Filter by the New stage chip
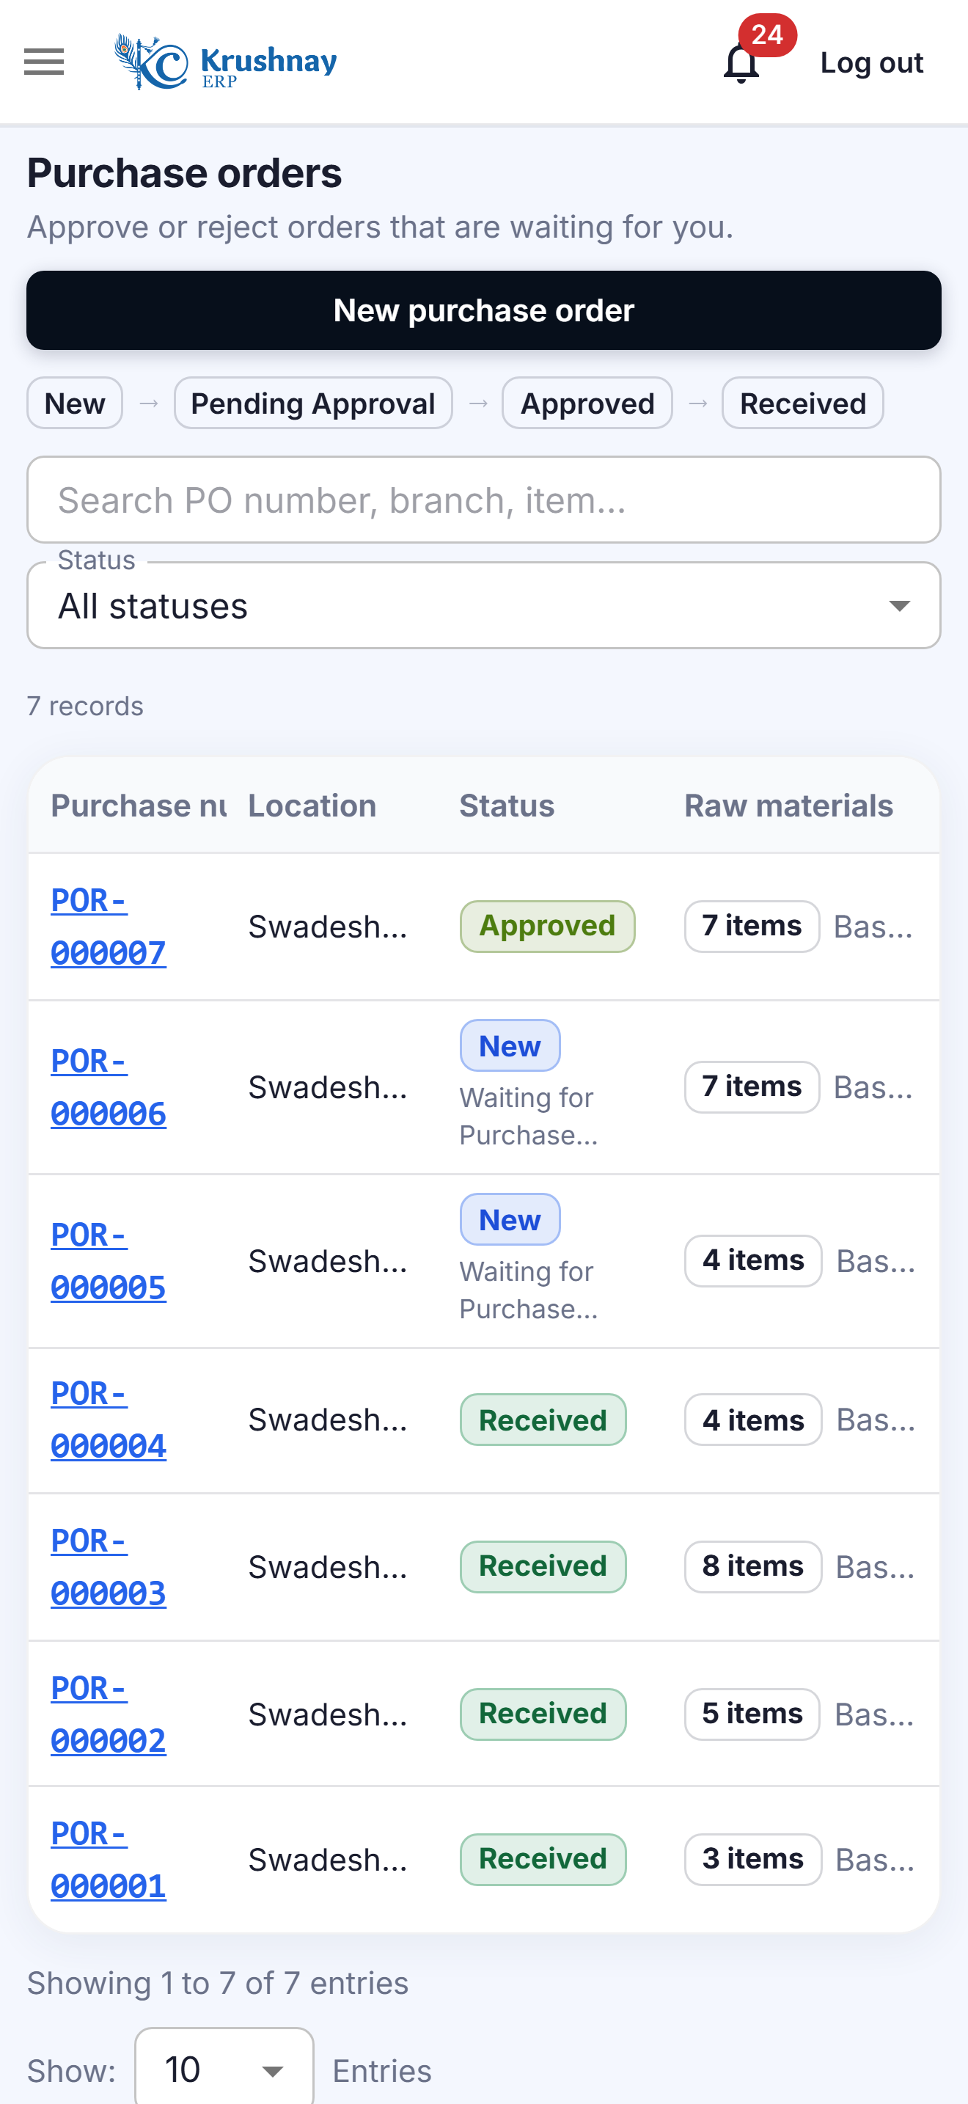Screen dimensions: 968x2104 click(75, 403)
